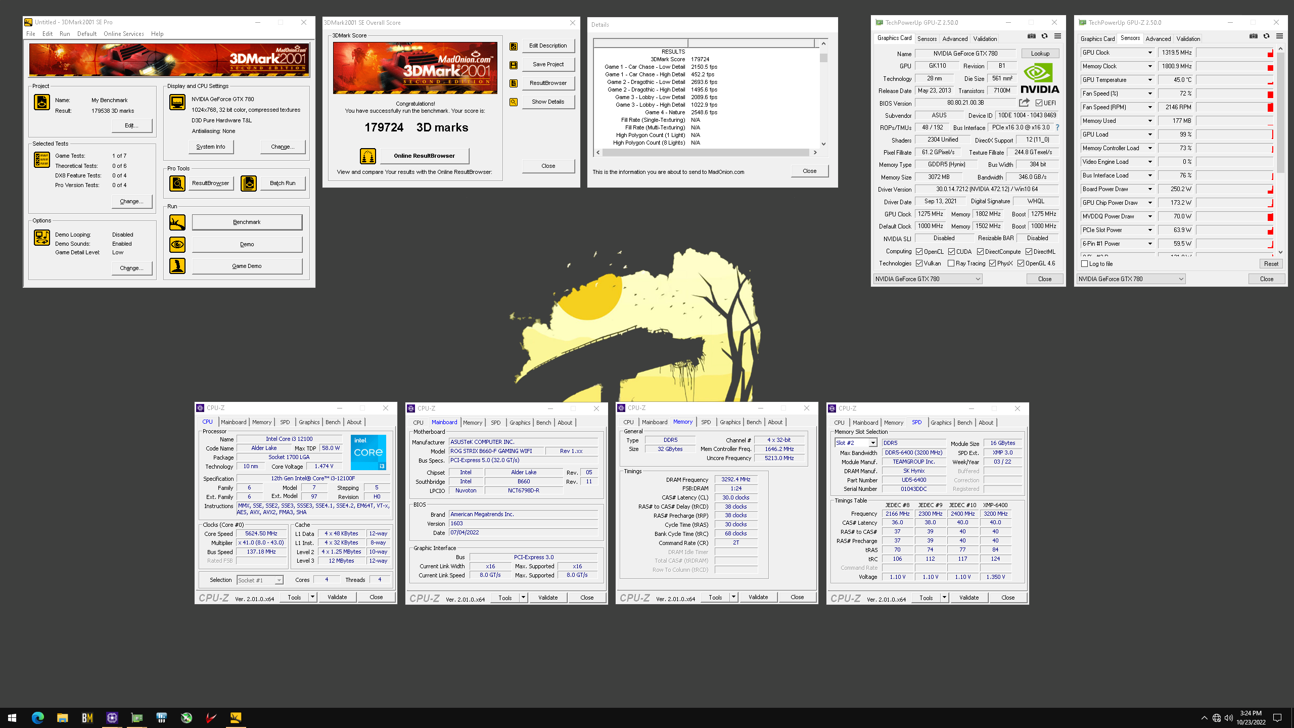The height and width of the screenshot is (728, 1294).
Task: Click the Online ResultBrowser icon
Action: pyautogui.click(x=367, y=156)
